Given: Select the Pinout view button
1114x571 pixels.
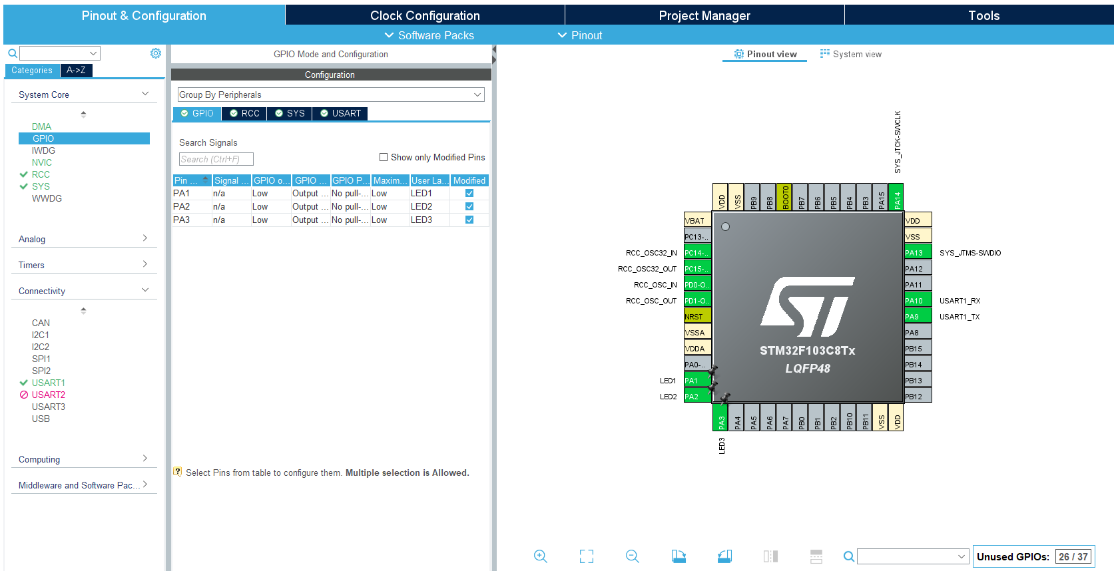Looking at the screenshot, I should [x=765, y=54].
